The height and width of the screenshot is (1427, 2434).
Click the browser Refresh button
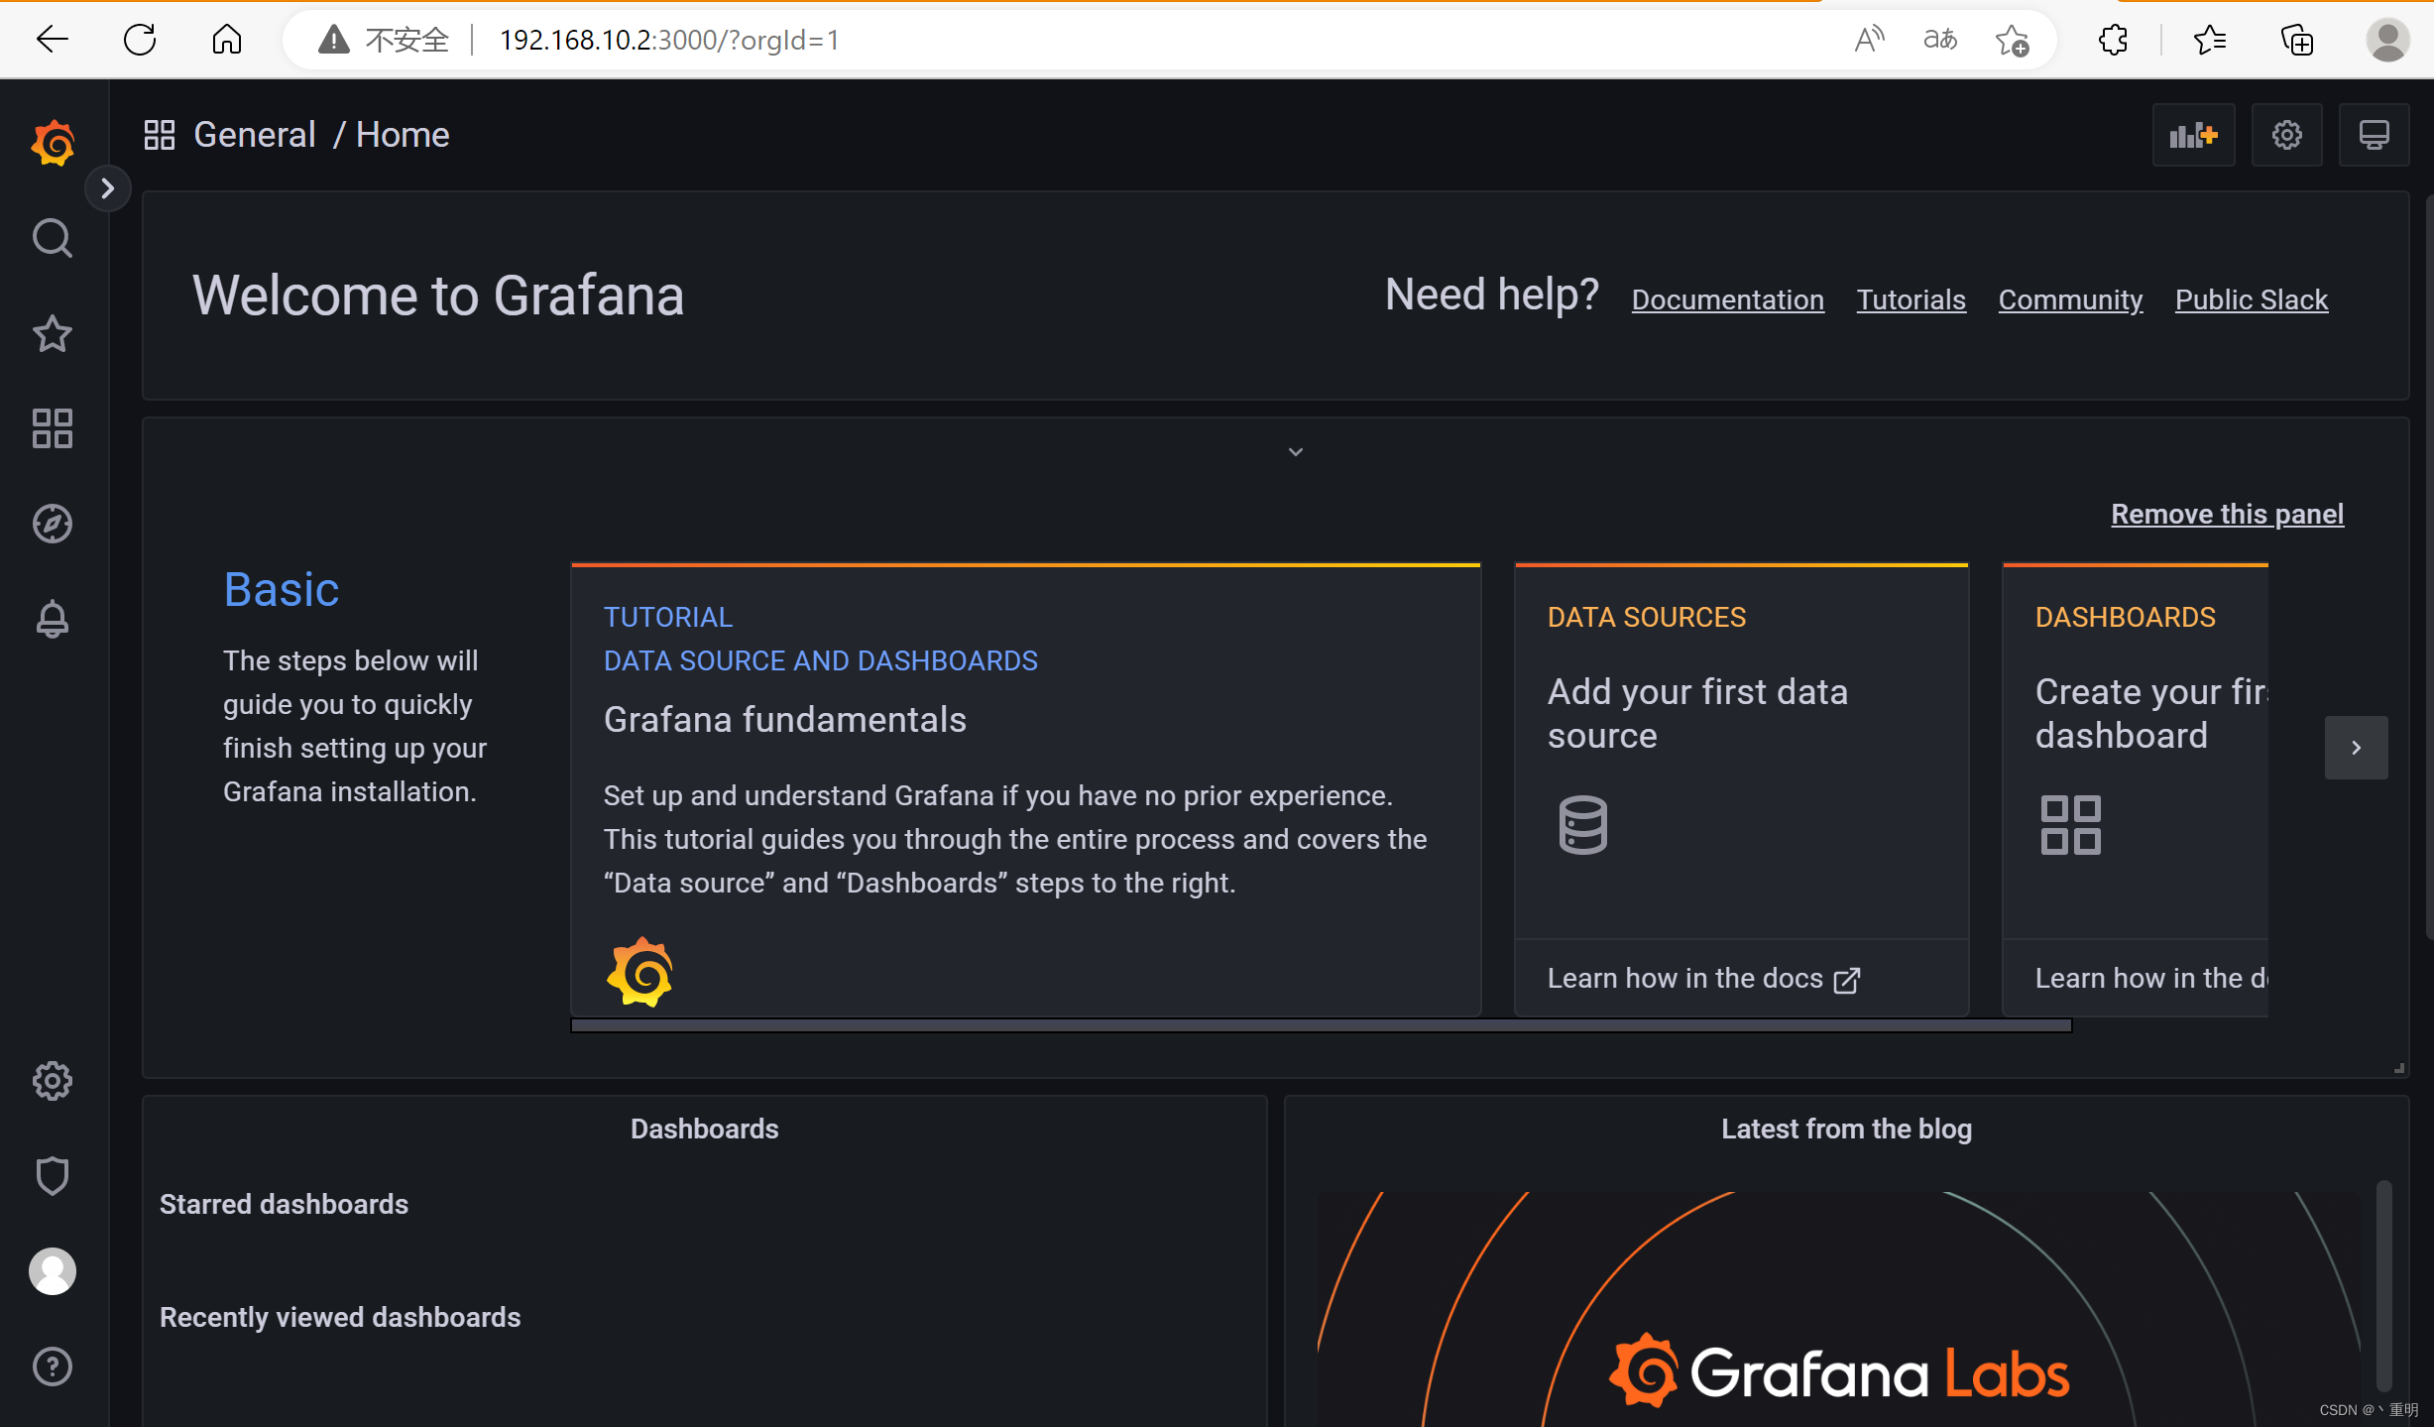[140, 40]
